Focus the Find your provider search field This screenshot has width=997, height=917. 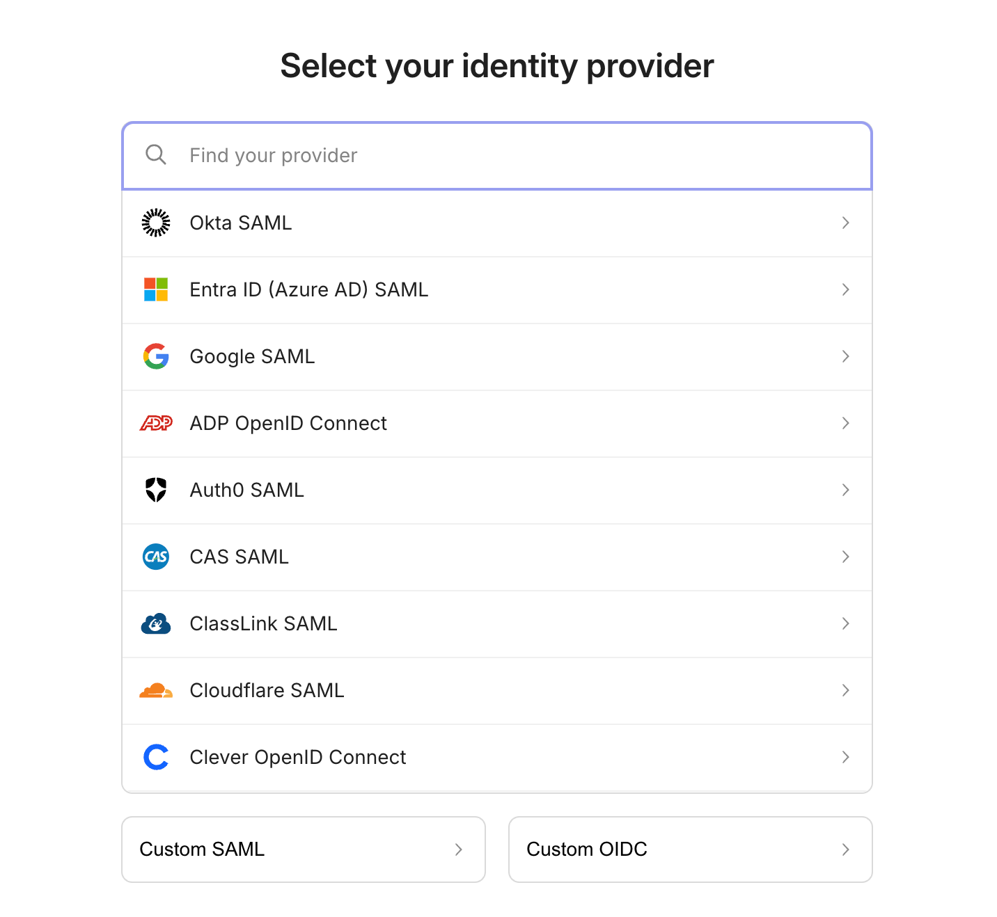point(497,156)
